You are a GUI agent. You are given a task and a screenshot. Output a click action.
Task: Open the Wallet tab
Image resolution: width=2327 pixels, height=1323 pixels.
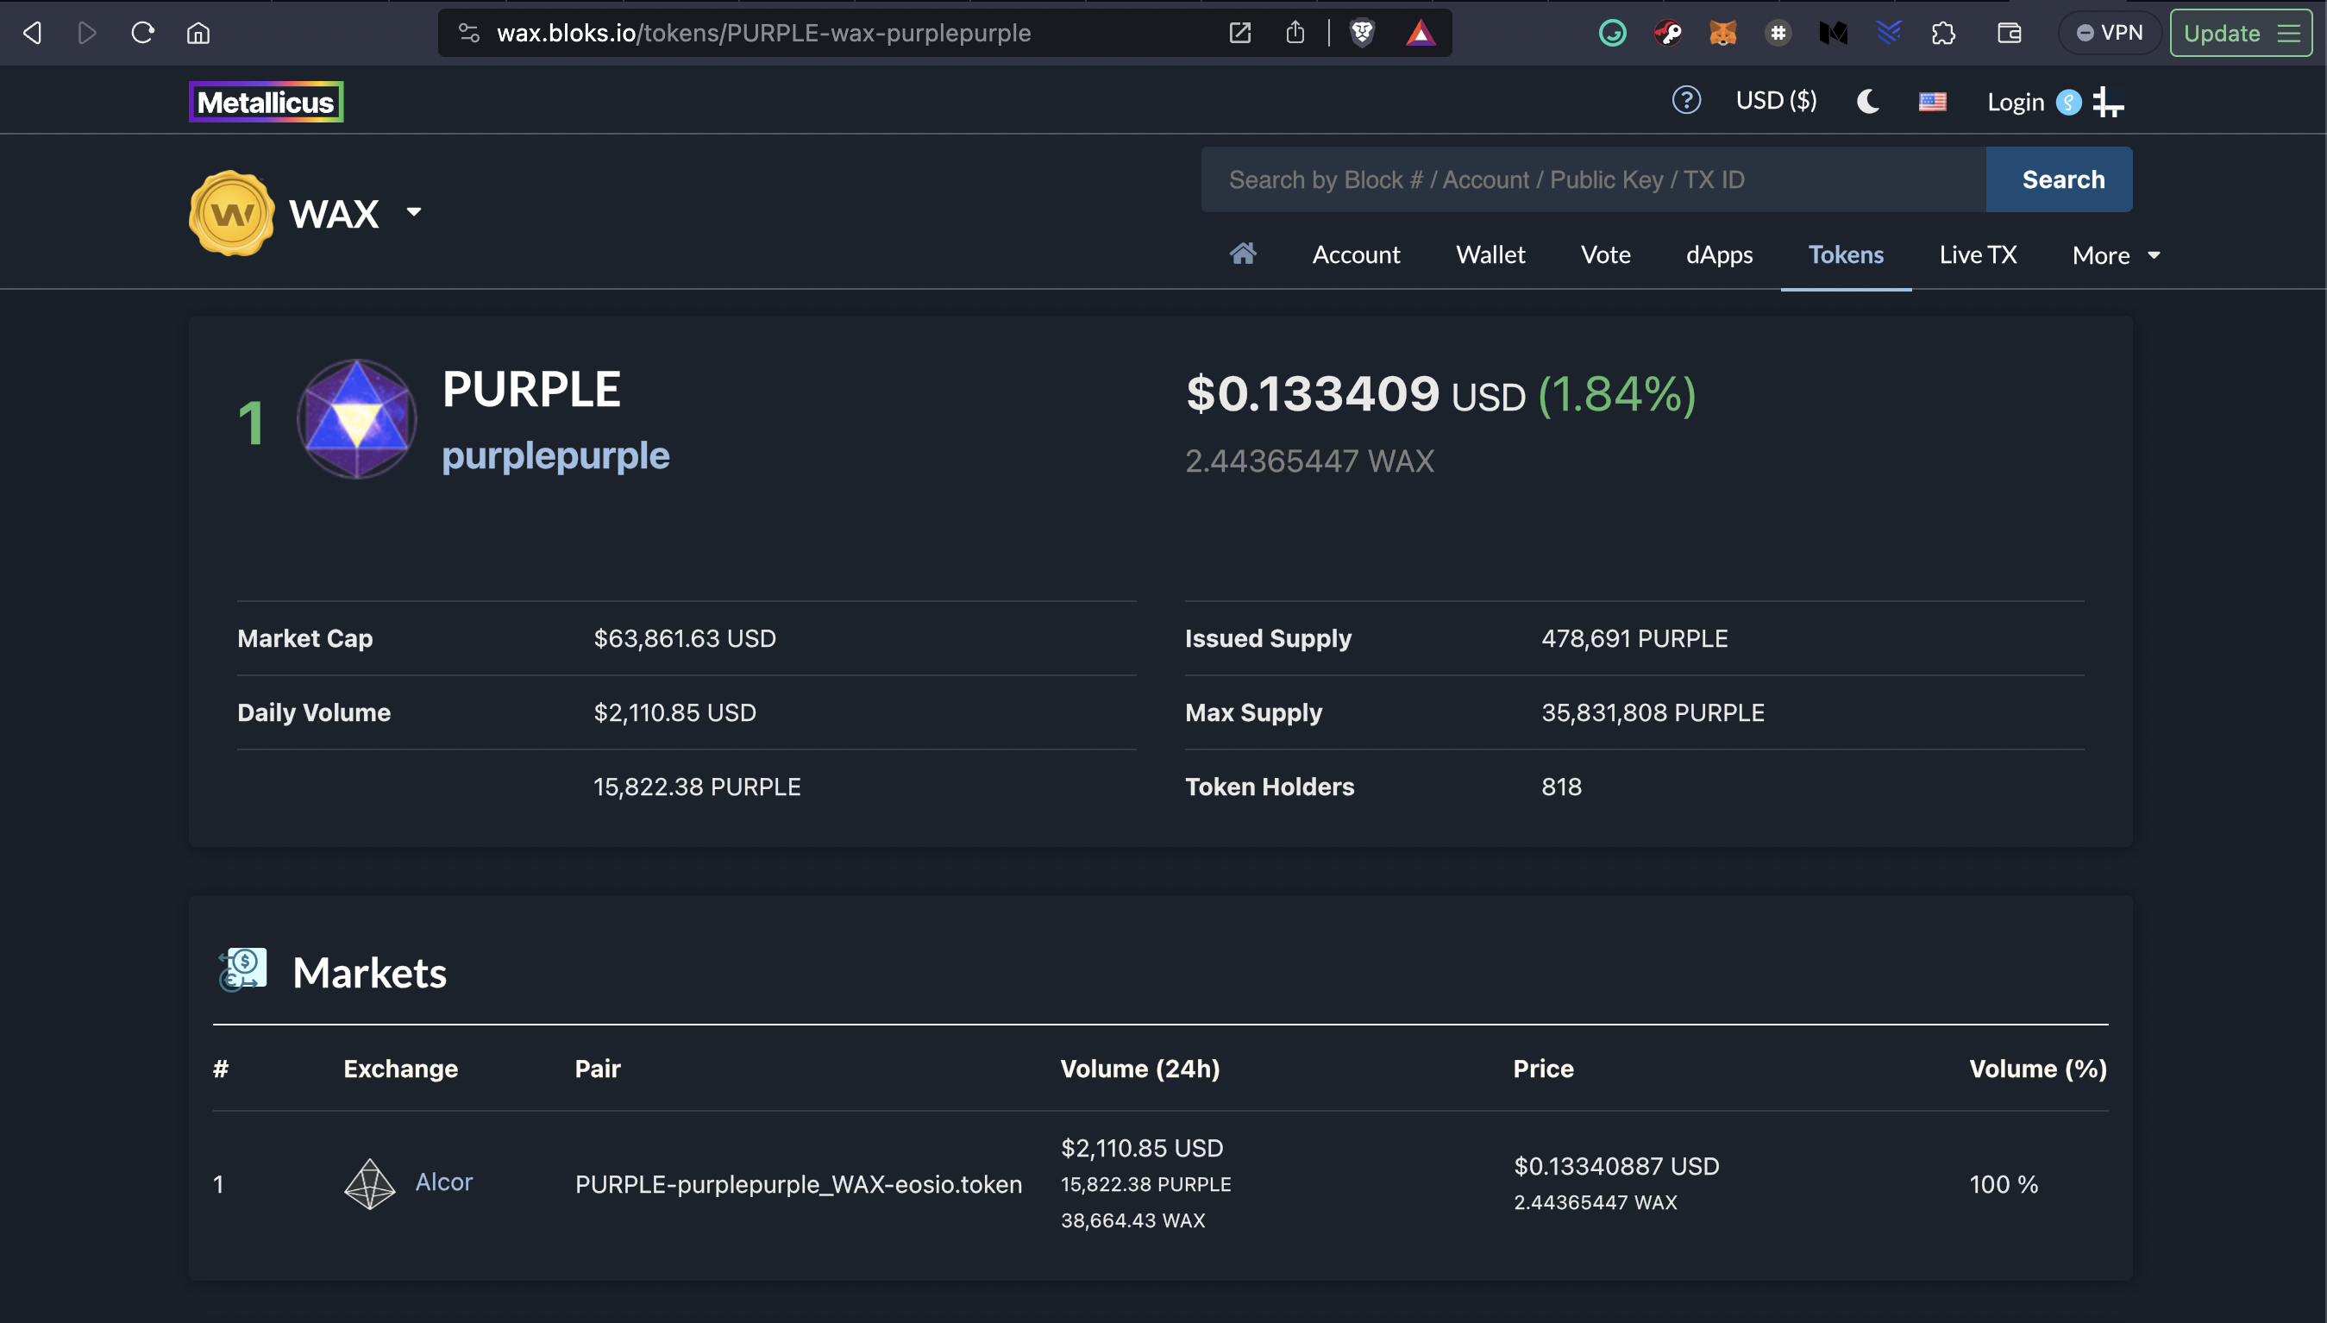point(1490,255)
